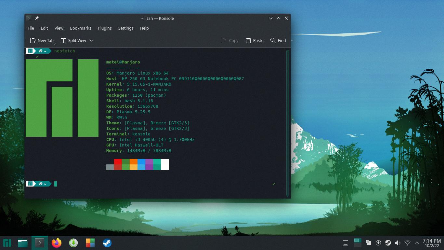Open the Wi-Fi network tray icon
The image size is (444, 250).
click(407, 243)
